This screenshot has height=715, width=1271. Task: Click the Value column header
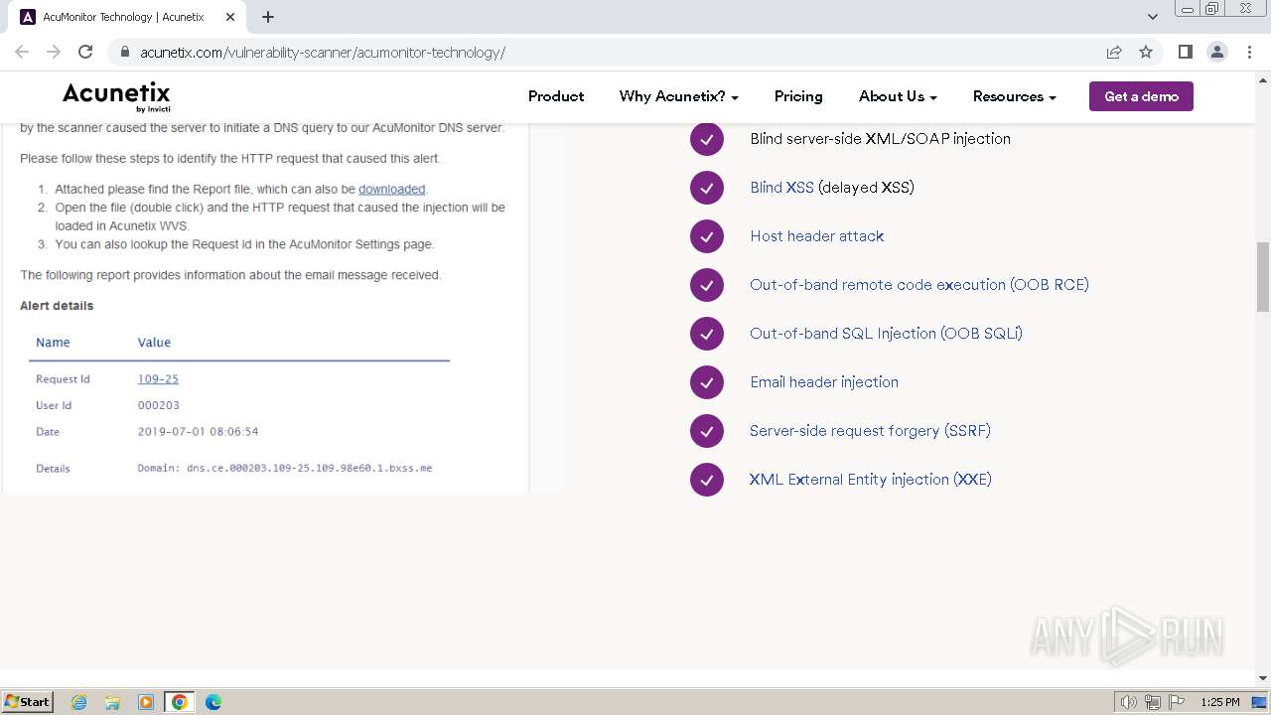click(x=154, y=343)
